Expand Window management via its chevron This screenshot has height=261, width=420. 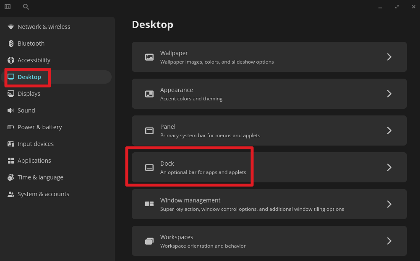(389, 204)
